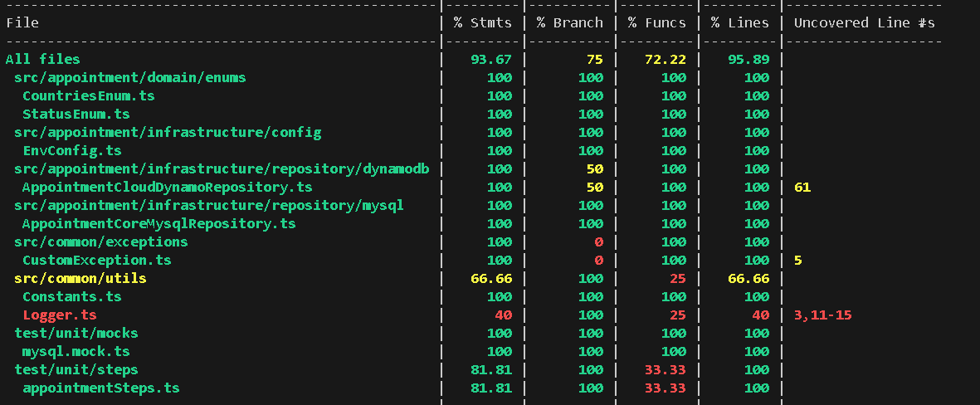Image resolution: width=980 pixels, height=405 pixels.
Task: Click the Constants.ts file name
Action: pyautogui.click(x=72, y=297)
